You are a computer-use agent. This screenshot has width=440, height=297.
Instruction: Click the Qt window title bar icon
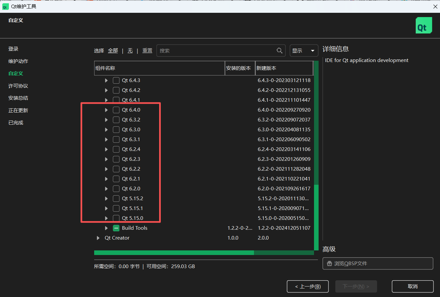pyautogui.click(x=5, y=7)
